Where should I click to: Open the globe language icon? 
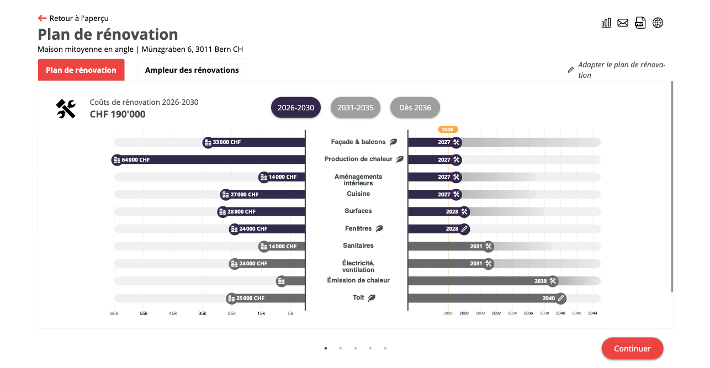tap(658, 23)
